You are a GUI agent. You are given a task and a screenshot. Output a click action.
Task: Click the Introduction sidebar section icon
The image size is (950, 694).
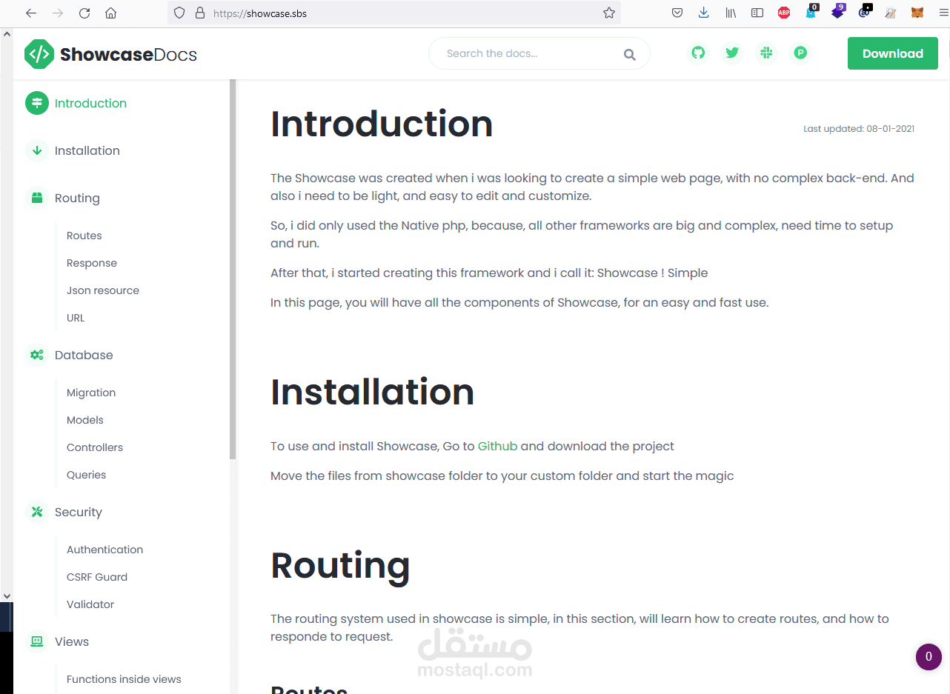36,103
